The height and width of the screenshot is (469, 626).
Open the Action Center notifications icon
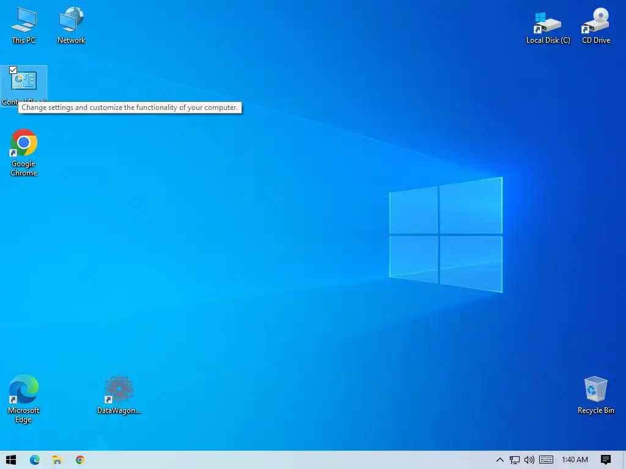click(x=606, y=460)
